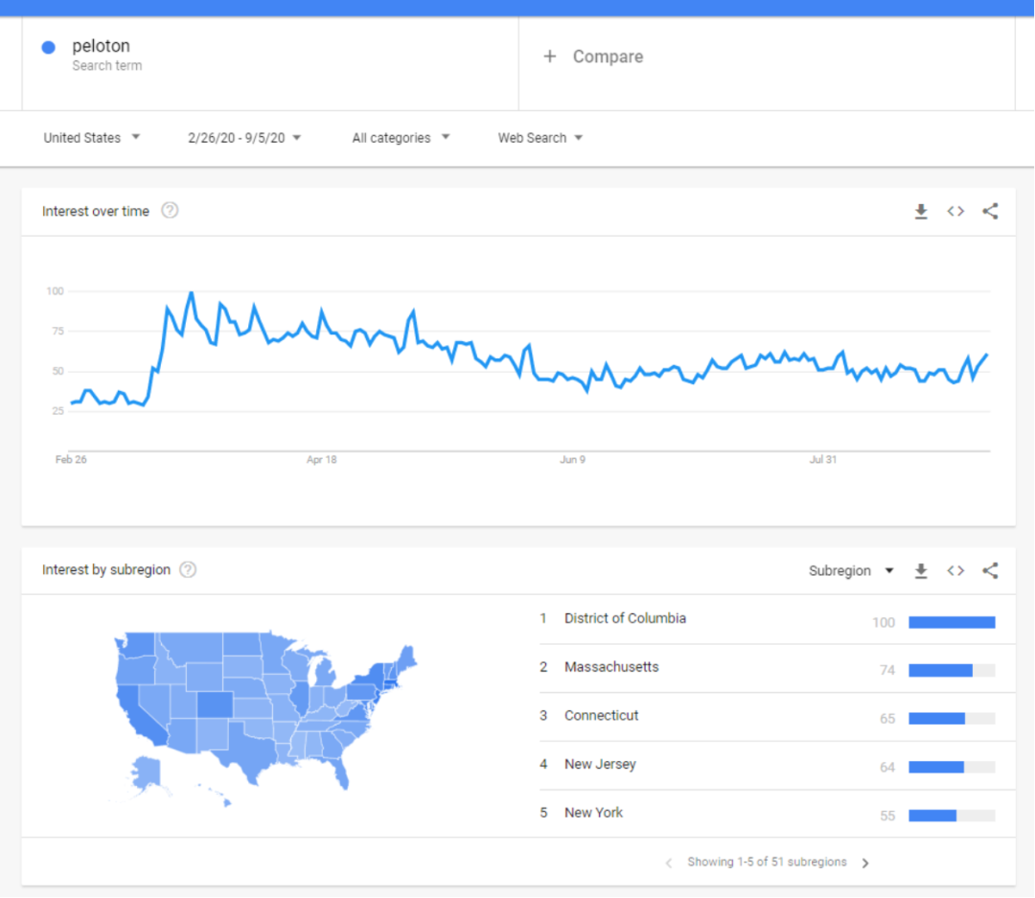The width and height of the screenshot is (1035, 898).
Task: Share the Interest by subregion panel
Action: [x=990, y=570]
